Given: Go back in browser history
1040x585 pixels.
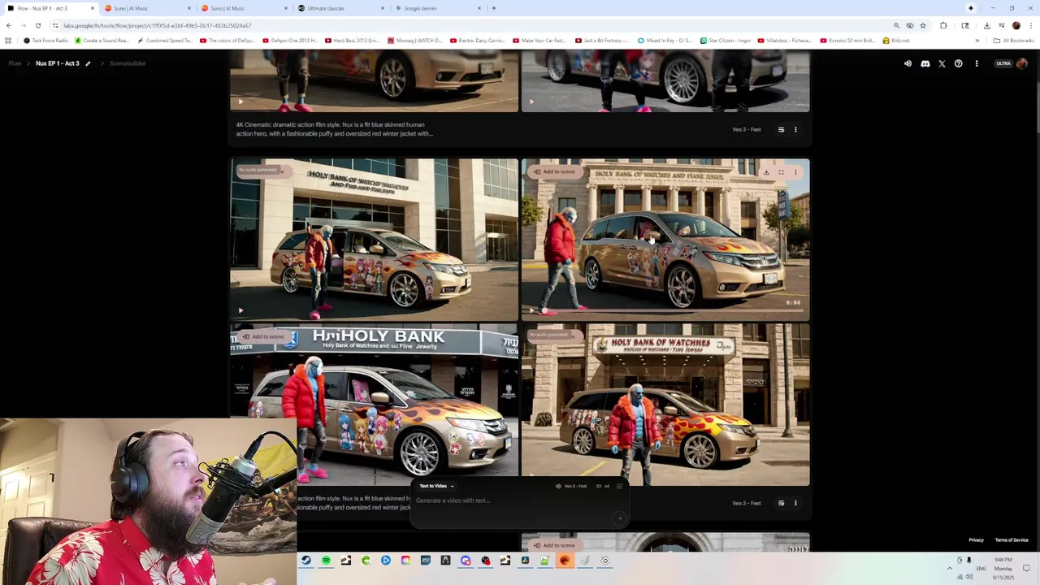Looking at the screenshot, I should (9, 25).
